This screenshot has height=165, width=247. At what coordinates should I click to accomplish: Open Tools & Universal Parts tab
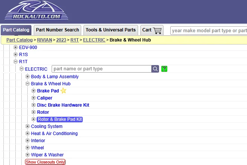point(110,30)
